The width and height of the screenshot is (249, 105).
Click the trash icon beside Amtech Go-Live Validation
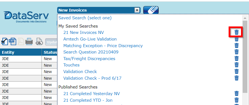(236, 39)
